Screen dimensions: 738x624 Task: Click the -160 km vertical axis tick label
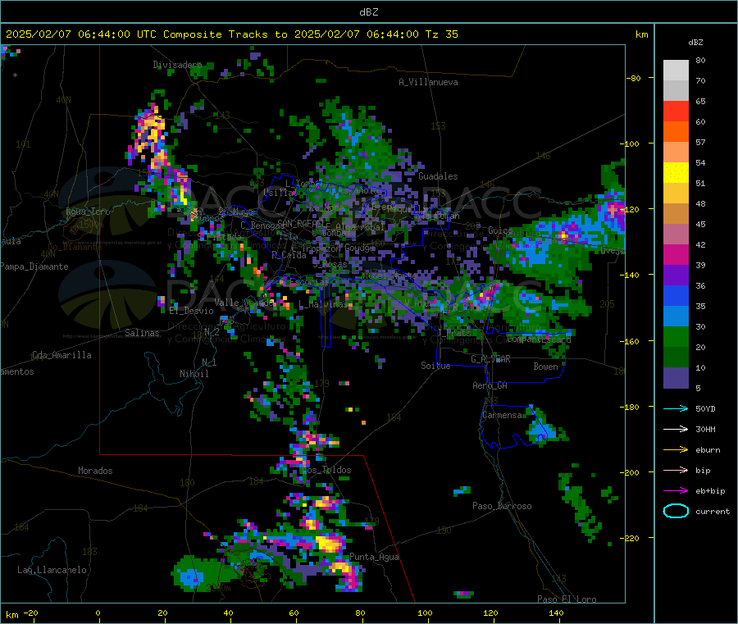[x=631, y=341]
